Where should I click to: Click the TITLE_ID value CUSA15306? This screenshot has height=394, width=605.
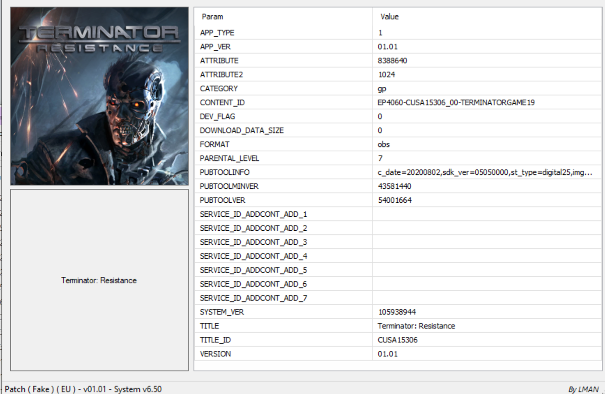397,340
